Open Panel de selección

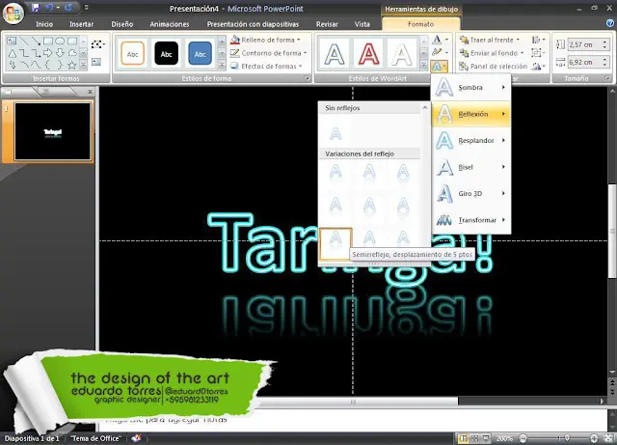(494, 67)
